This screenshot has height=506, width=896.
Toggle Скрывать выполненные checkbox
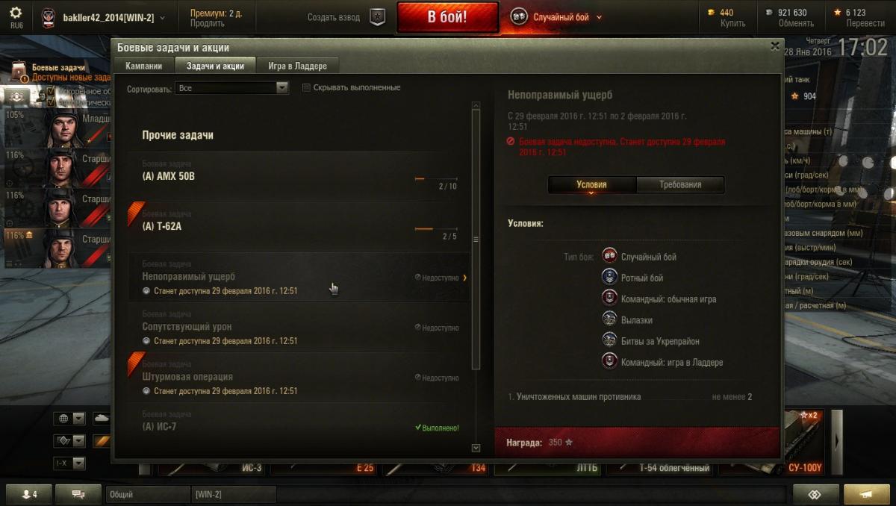(x=306, y=87)
